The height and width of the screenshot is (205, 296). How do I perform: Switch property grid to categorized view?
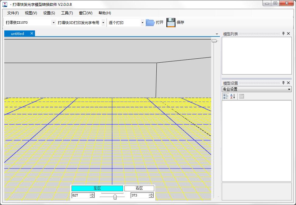pyautogui.click(x=225, y=96)
